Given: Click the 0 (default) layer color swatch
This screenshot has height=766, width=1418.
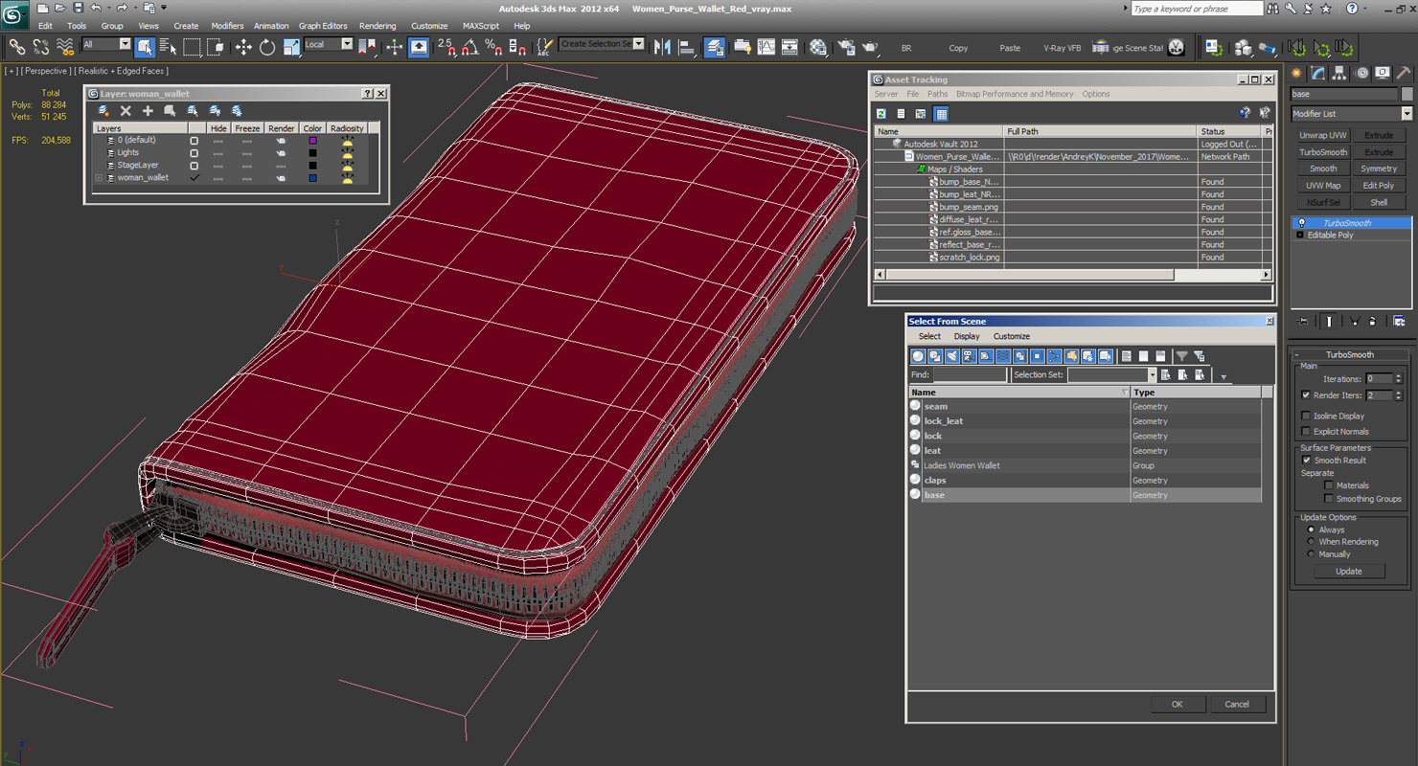Looking at the screenshot, I should 312,141.
